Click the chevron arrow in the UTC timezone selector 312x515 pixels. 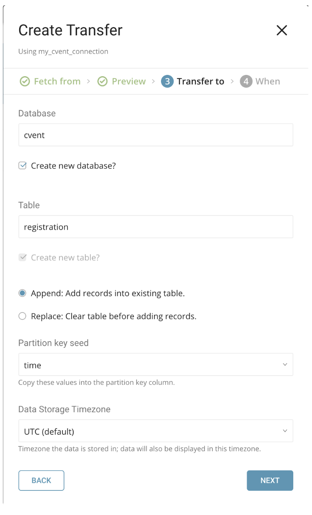285,431
